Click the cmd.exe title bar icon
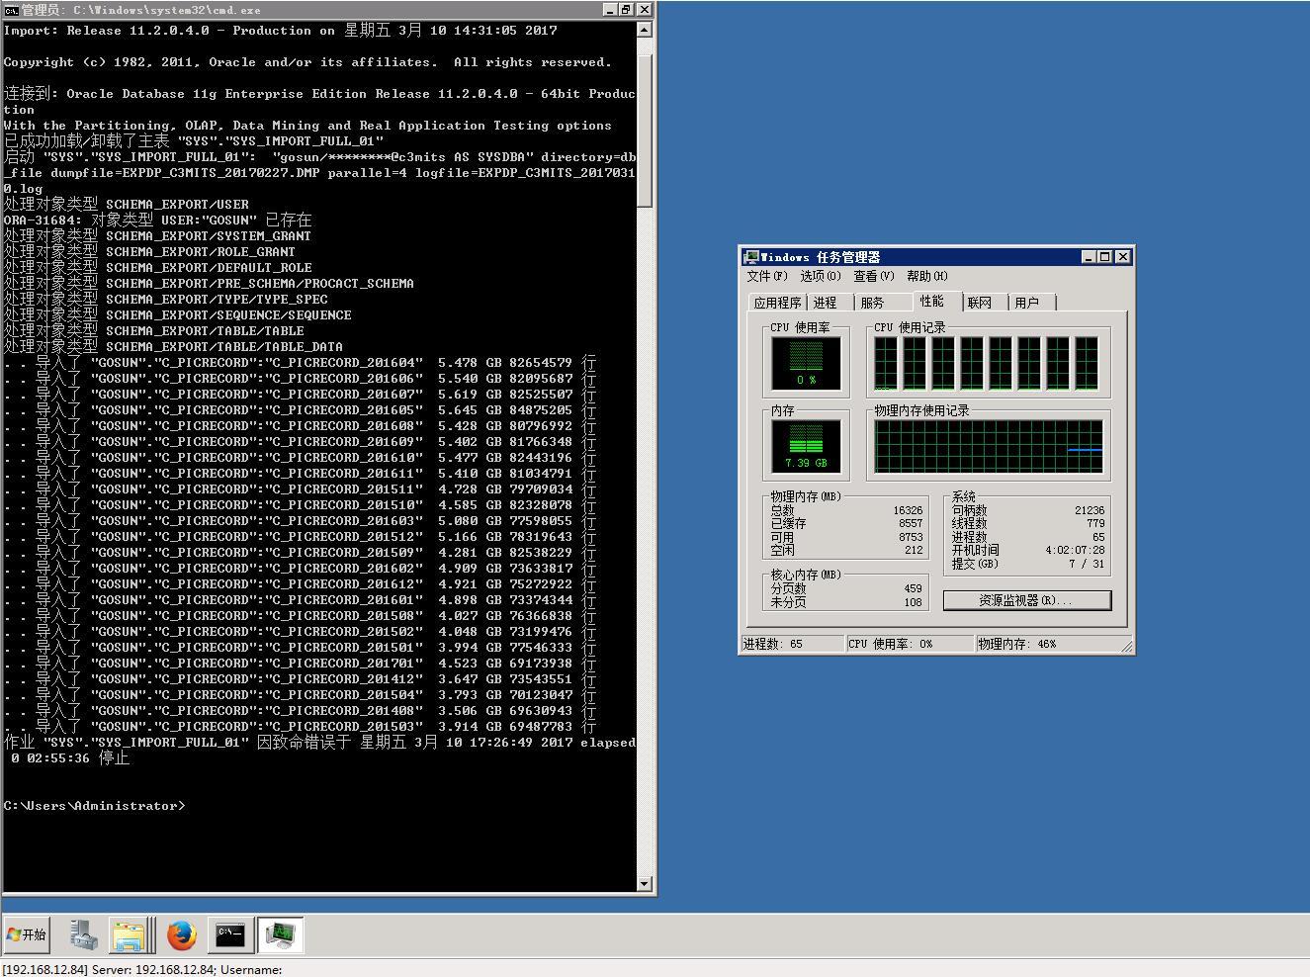The height and width of the screenshot is (977, 1310). [x=11, y=9]
